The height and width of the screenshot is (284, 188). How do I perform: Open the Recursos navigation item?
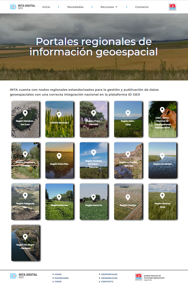[109, 7]
